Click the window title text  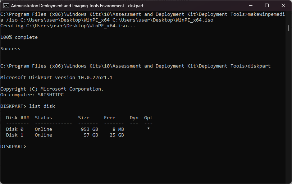(77, 5)
